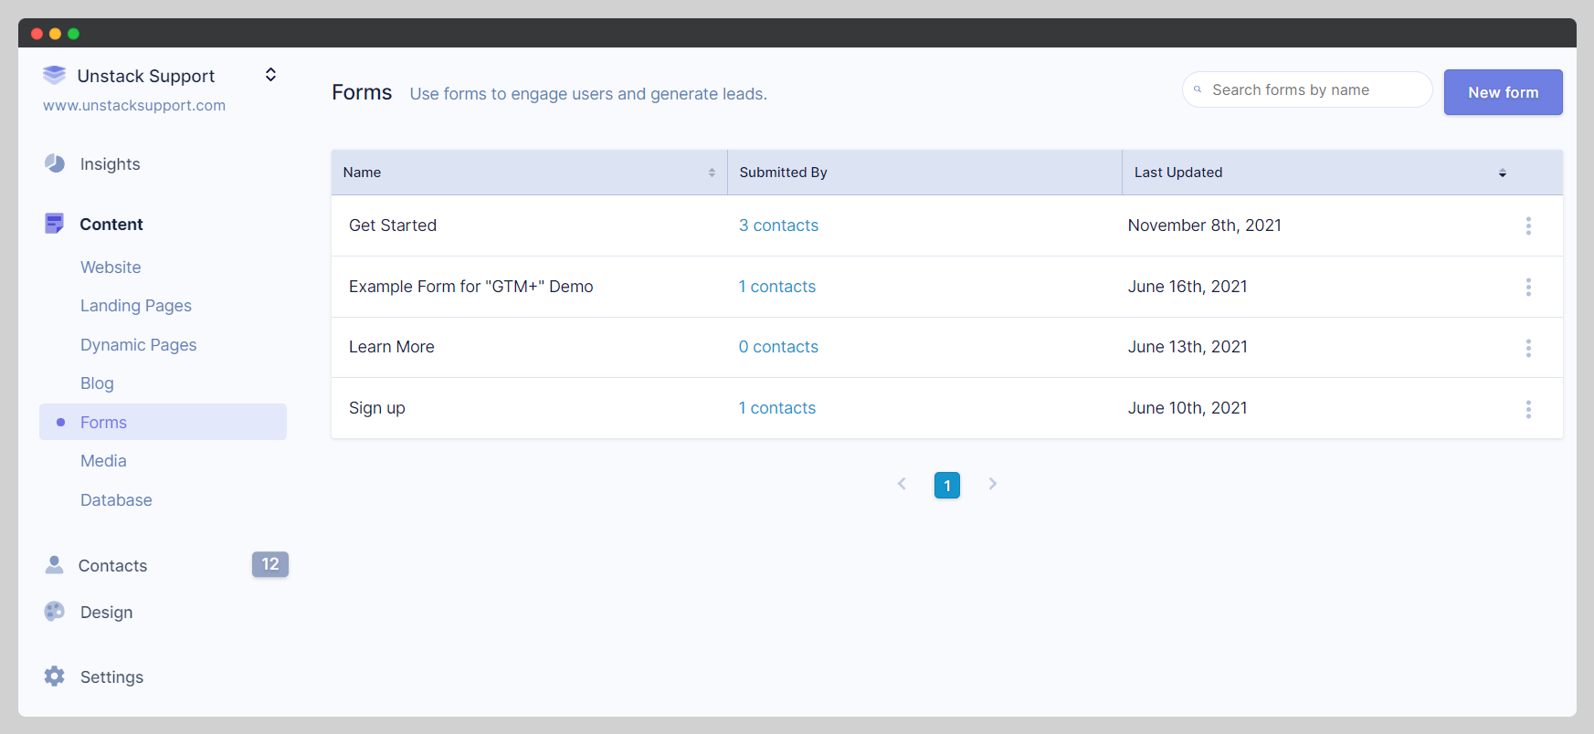Click the Unstack Support logo icon
The height and width of the screenshot is (734, 1594).
click(x=55, y=75)
